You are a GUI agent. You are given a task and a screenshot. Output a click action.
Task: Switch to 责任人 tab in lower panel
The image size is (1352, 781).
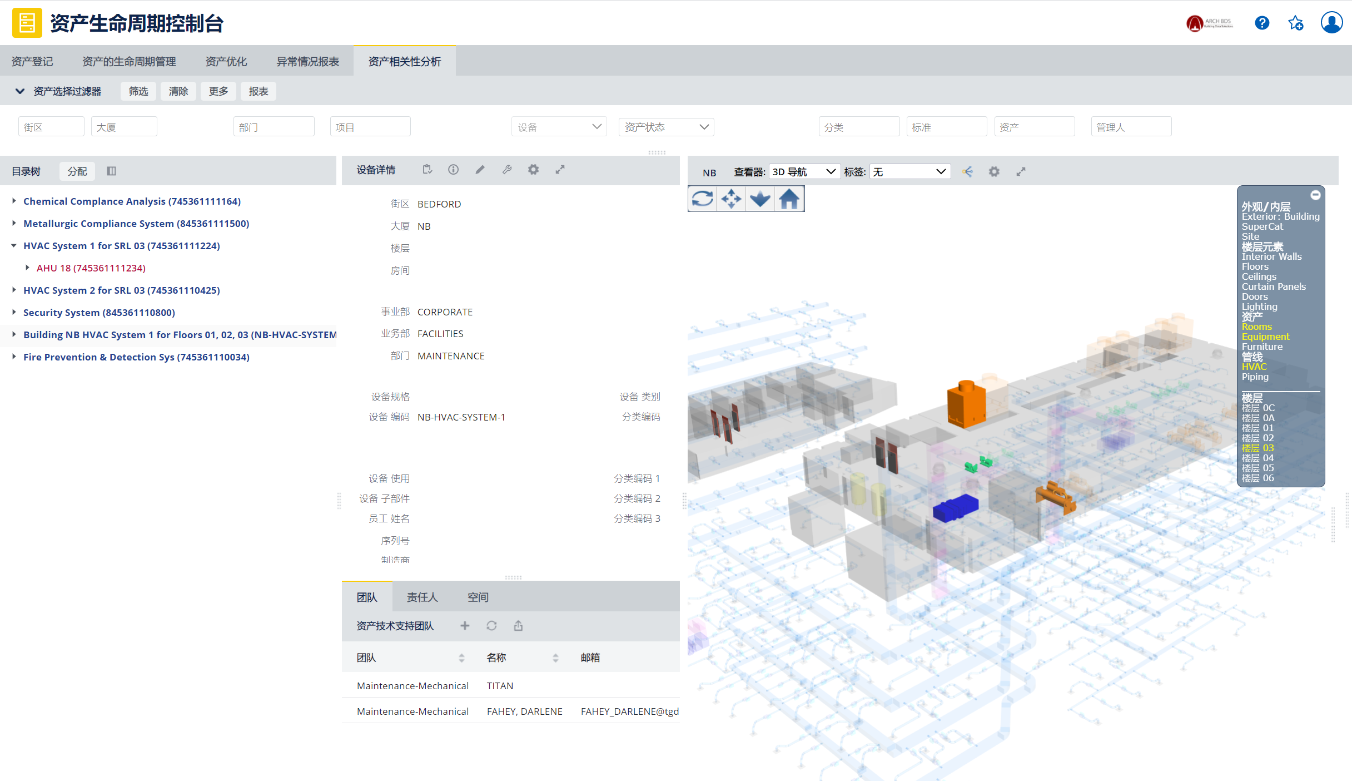pos(422,597)
